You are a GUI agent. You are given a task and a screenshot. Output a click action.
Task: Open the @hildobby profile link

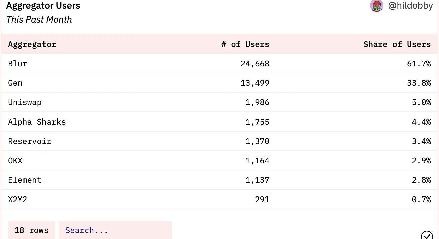[410, 6]
